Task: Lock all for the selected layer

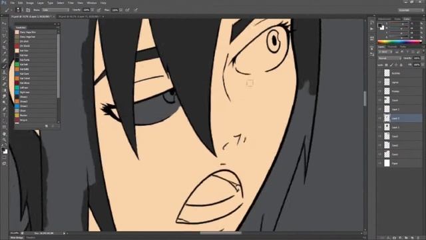Action: click(x=401, y=65)
